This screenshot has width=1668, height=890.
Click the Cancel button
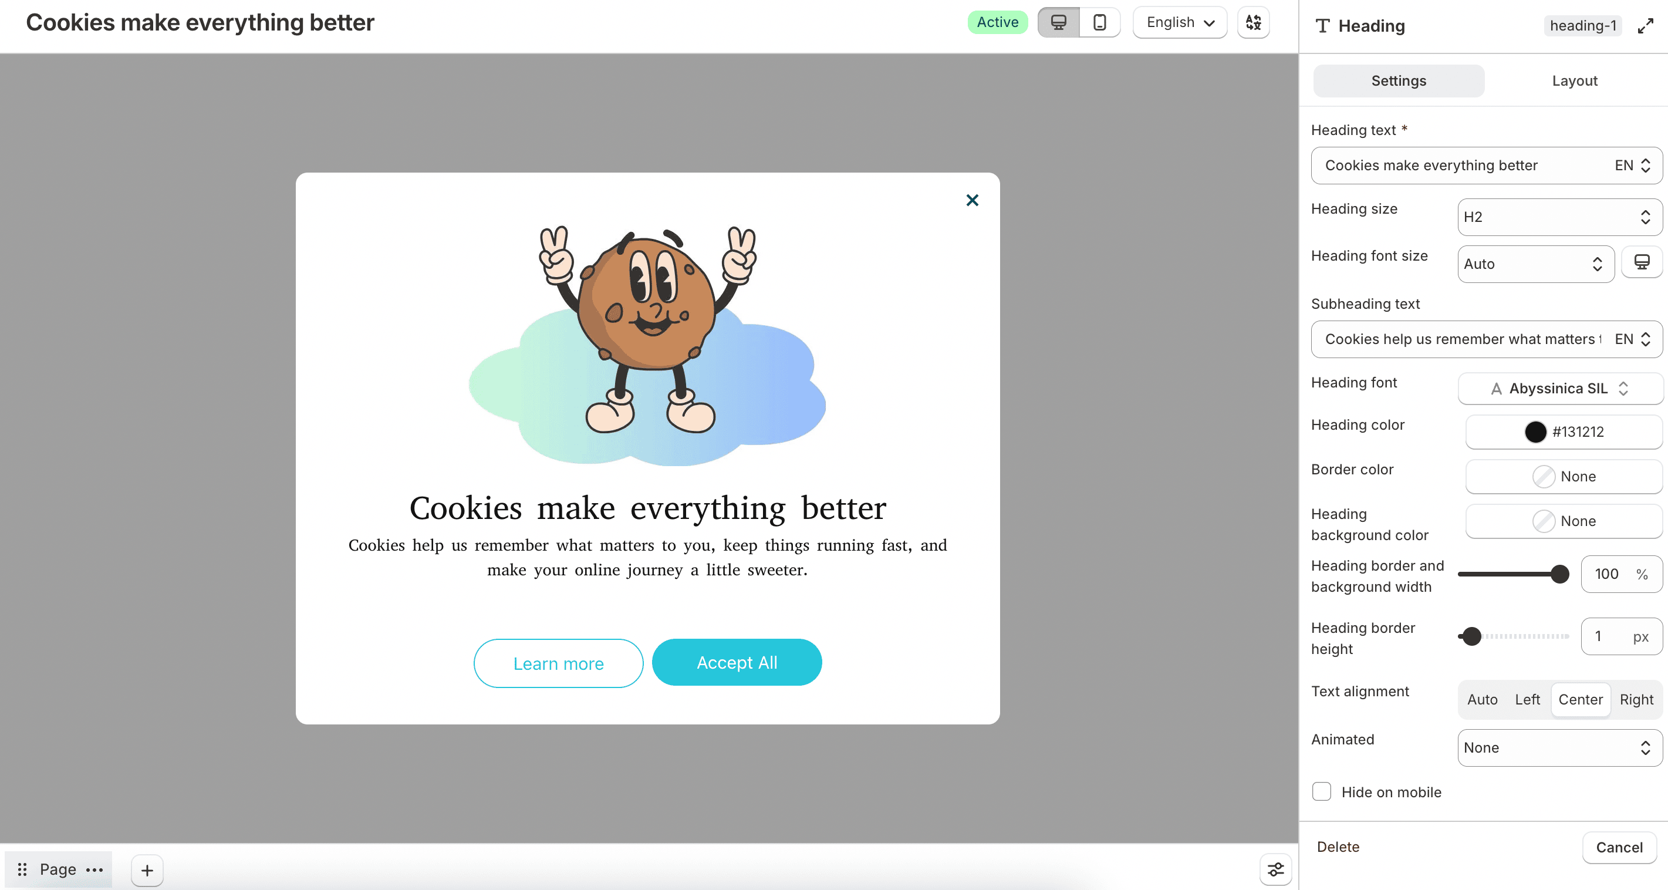click(x=1619, y=847)
